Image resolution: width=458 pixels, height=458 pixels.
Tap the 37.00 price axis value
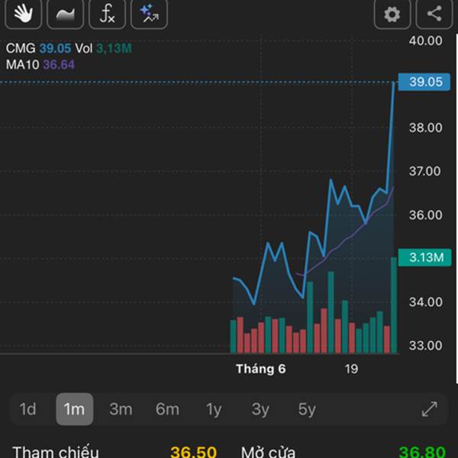(424, 171)
